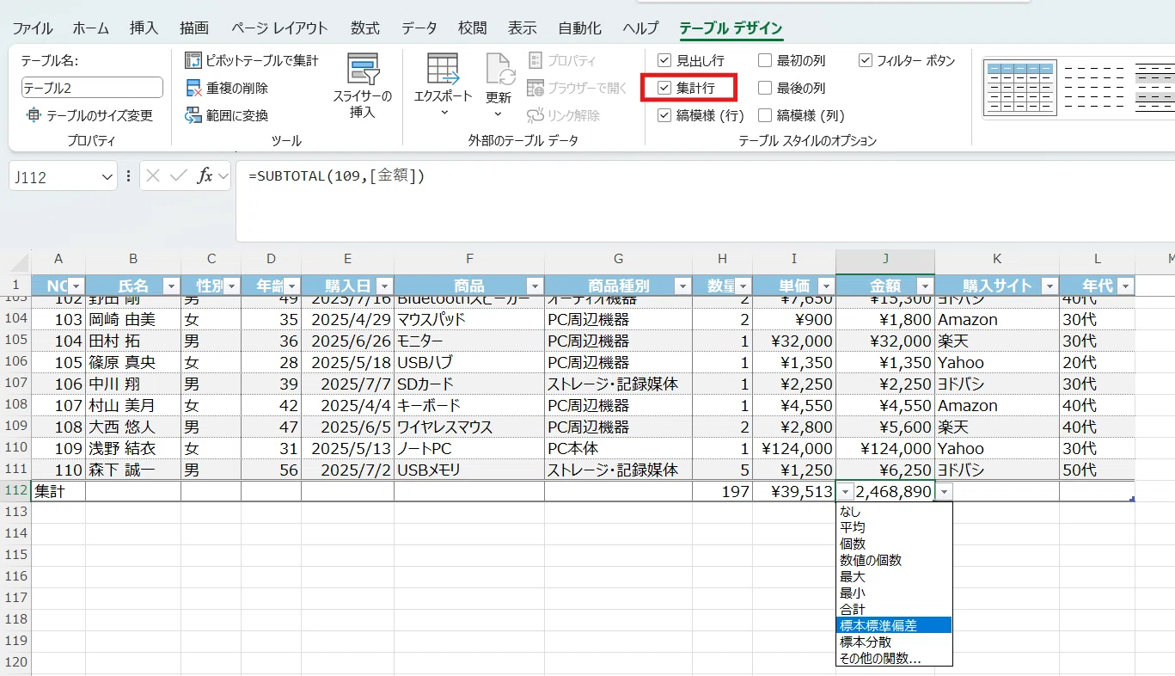Click 範囲に変換 icon

coord(193,115)
